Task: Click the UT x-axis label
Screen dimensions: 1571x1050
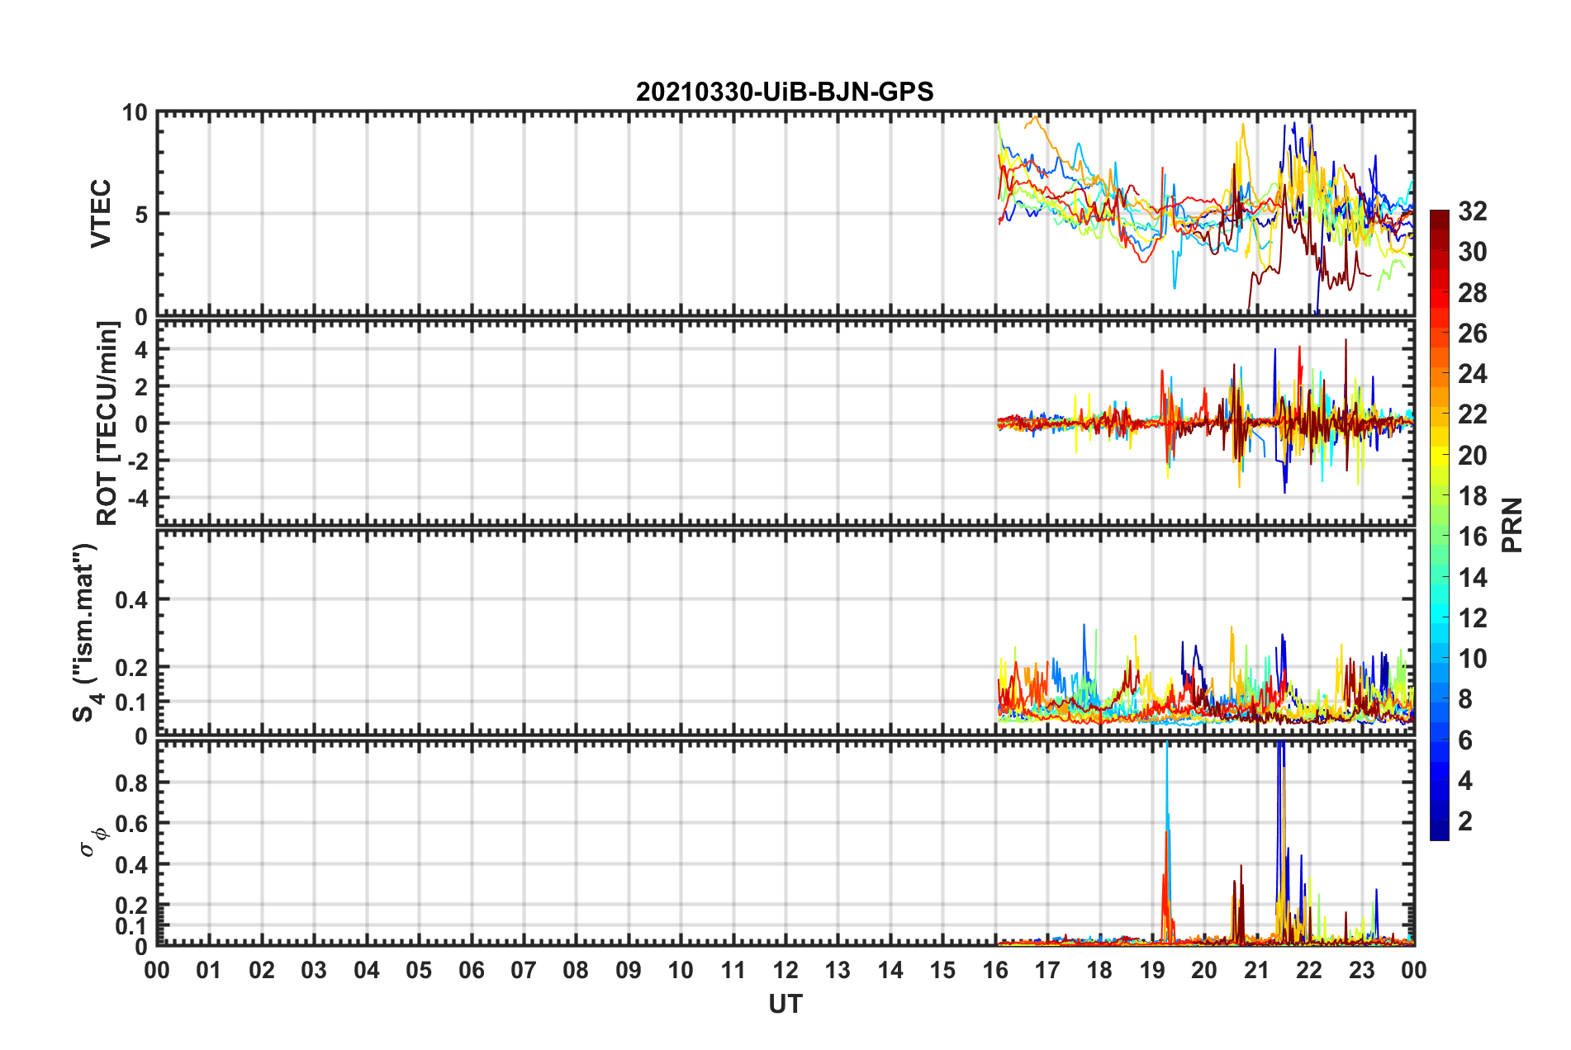Action: tap(785, 1004)
